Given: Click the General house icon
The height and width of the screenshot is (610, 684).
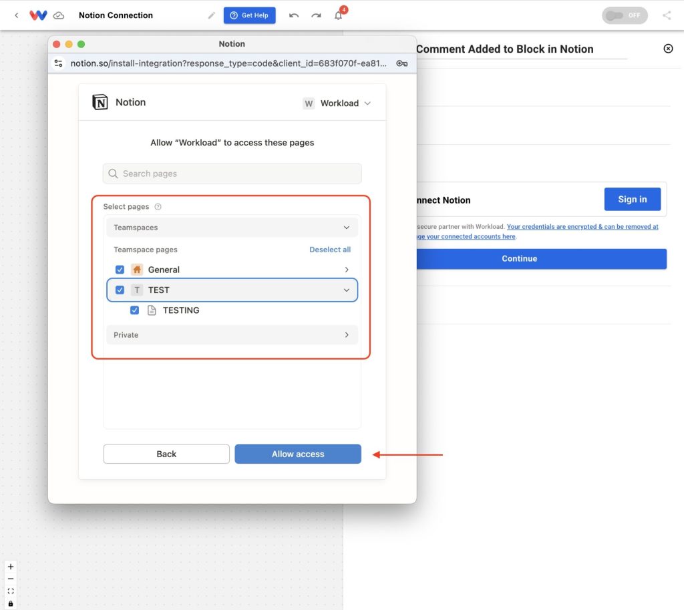Looking at the screenshot, I should (137, 270).
